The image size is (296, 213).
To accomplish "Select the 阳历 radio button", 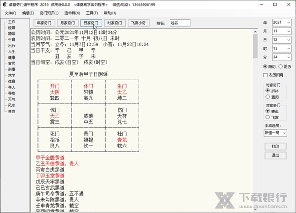I will 269,66.
